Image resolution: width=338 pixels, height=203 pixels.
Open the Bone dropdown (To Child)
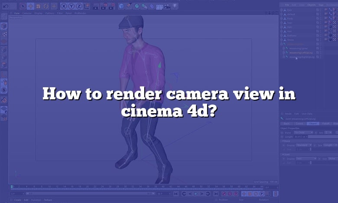coord(303,133)
